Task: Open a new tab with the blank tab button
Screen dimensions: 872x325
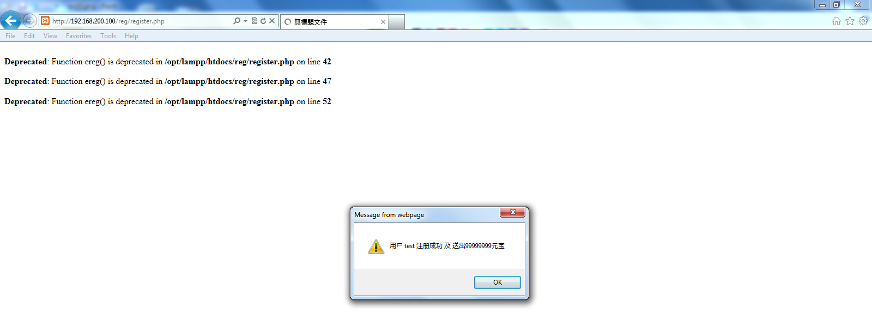Action: 397,22
